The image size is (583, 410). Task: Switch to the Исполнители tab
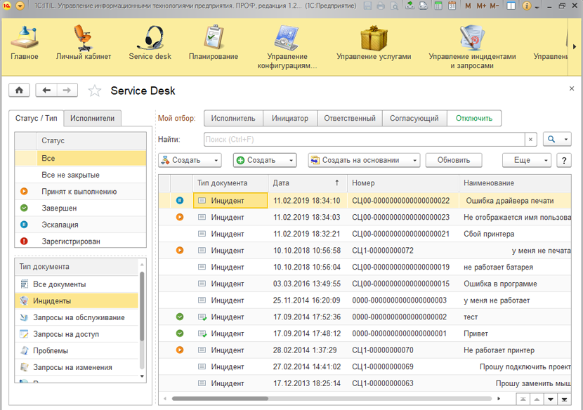pos(93,119)
